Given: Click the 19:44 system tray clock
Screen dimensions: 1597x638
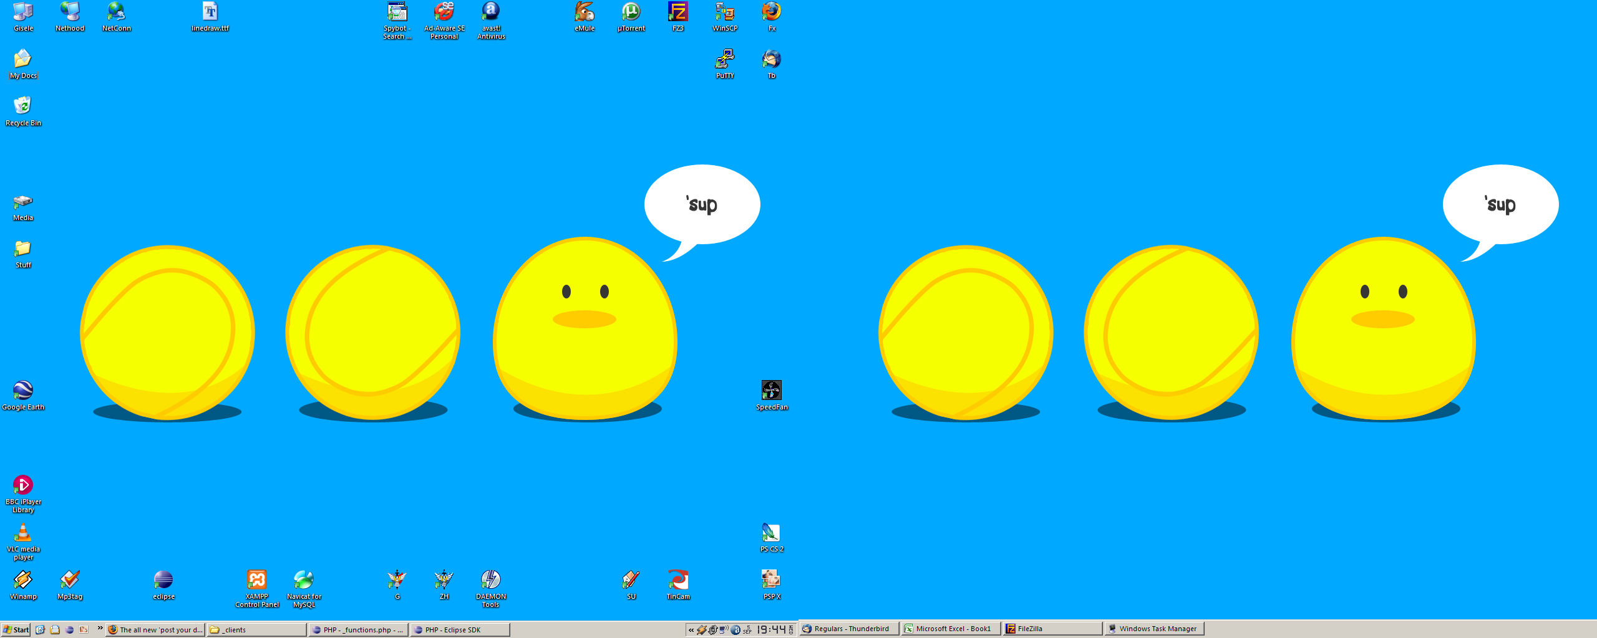Looking at the screenshot, I should point(771,630).
